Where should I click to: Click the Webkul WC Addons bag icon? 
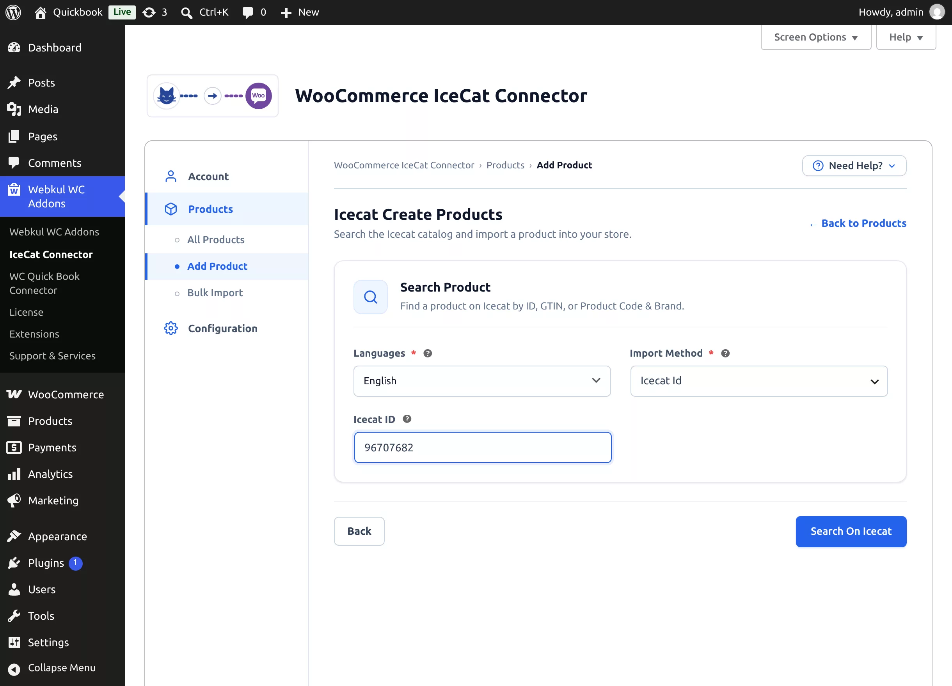pyautogui.click(x=14, y=189)
